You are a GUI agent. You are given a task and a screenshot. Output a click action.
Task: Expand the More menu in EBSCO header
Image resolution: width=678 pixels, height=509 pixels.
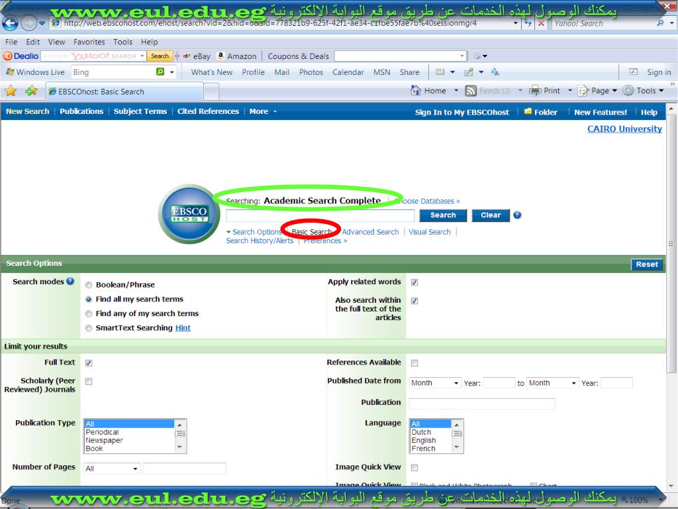coord(263,111)
